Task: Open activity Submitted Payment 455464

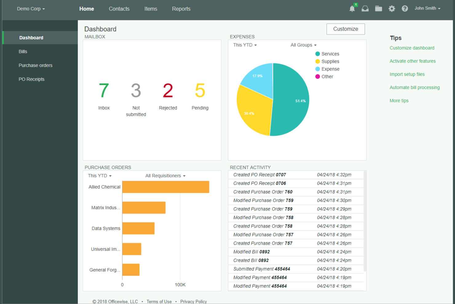Action: pyautogui.click(x=296, y=269)
